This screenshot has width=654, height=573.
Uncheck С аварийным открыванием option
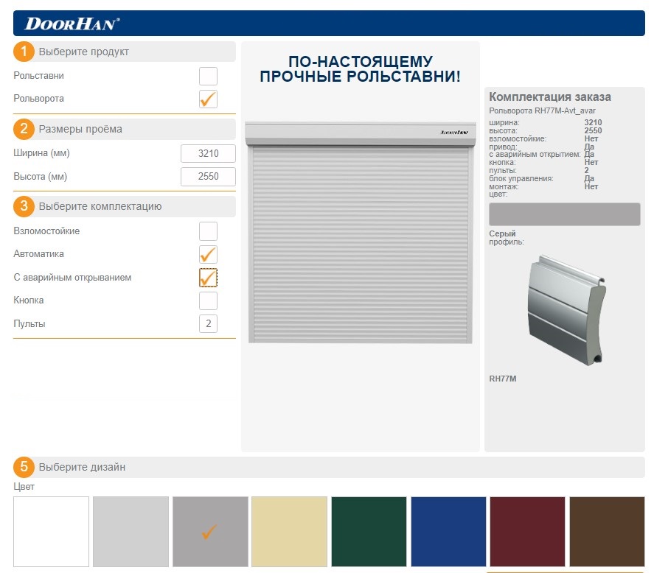(208, 278)
